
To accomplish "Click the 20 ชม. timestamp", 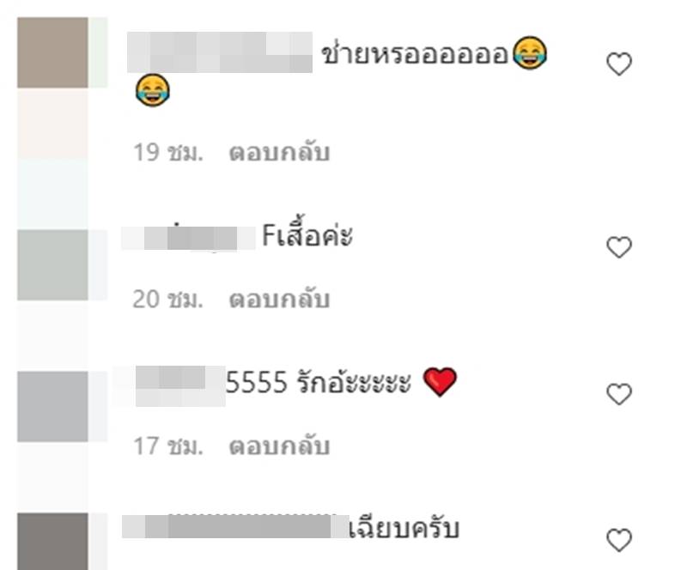I will click(168, 300).
